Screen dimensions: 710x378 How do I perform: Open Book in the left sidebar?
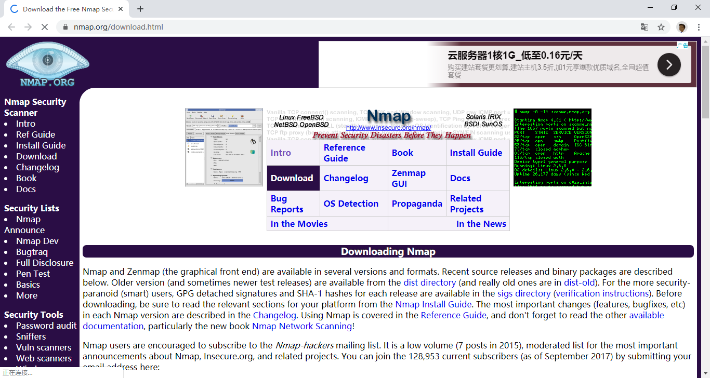pos(27,178)
